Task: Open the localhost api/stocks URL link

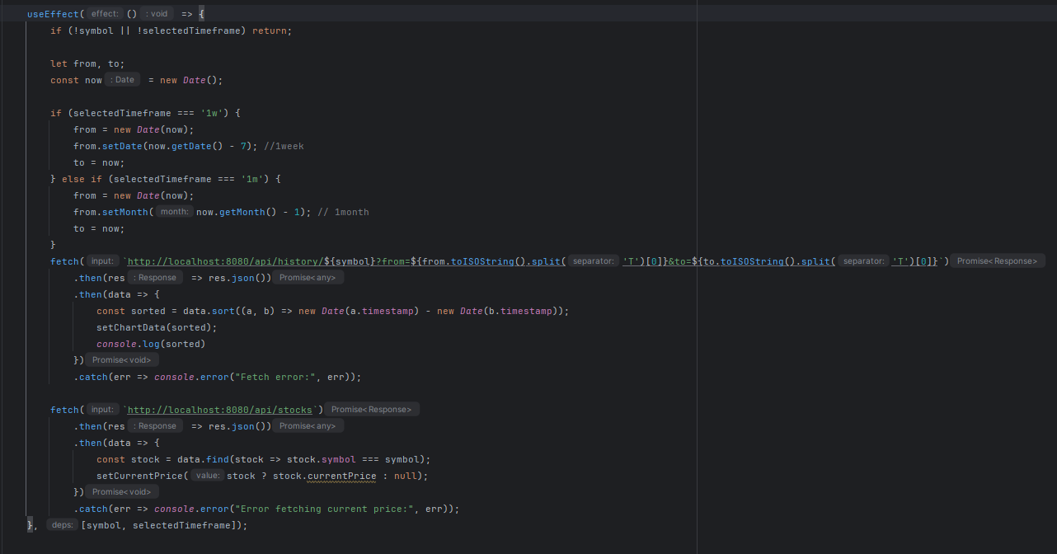Action: [x=221, y=410]
